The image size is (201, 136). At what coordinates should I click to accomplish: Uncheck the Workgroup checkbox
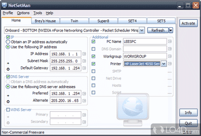(93, 56)
